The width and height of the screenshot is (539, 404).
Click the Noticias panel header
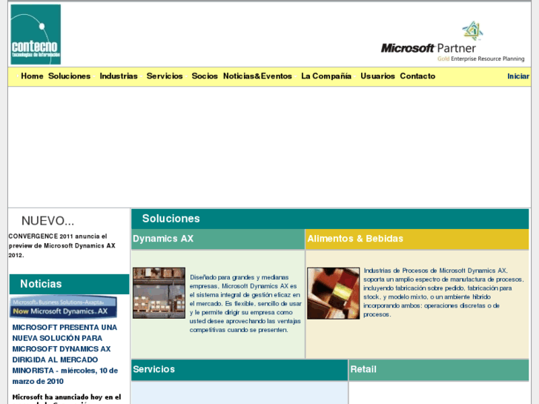tap(69, 284)
